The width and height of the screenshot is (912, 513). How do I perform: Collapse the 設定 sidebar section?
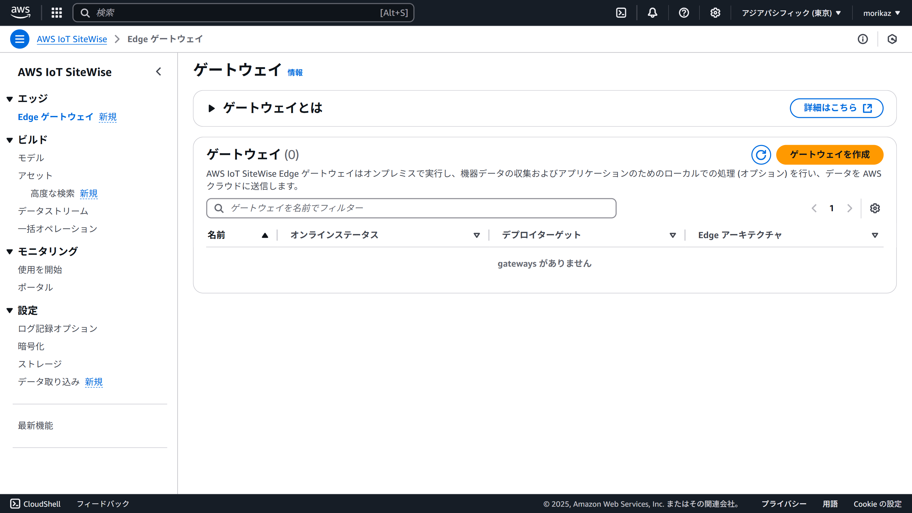(9, 310)
